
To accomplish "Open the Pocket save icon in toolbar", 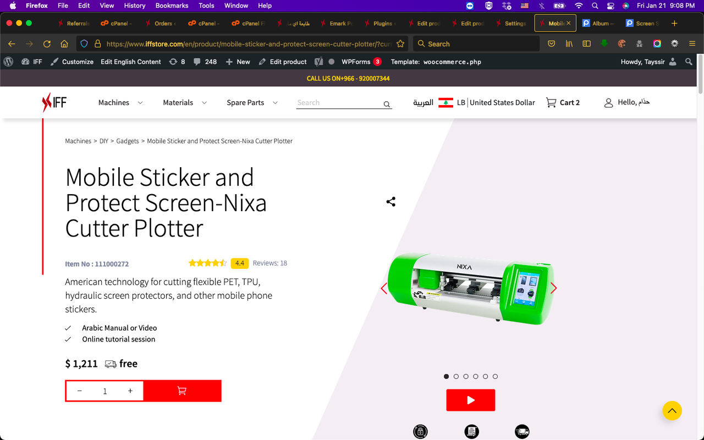I will [551, 43].
